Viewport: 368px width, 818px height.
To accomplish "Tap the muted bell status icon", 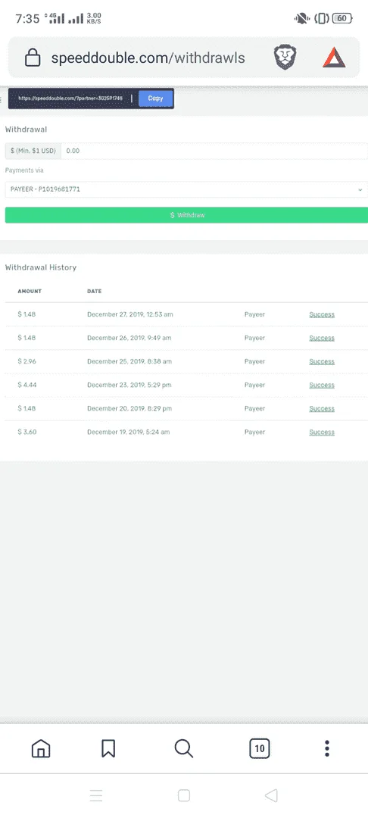I will coord(301,19).
